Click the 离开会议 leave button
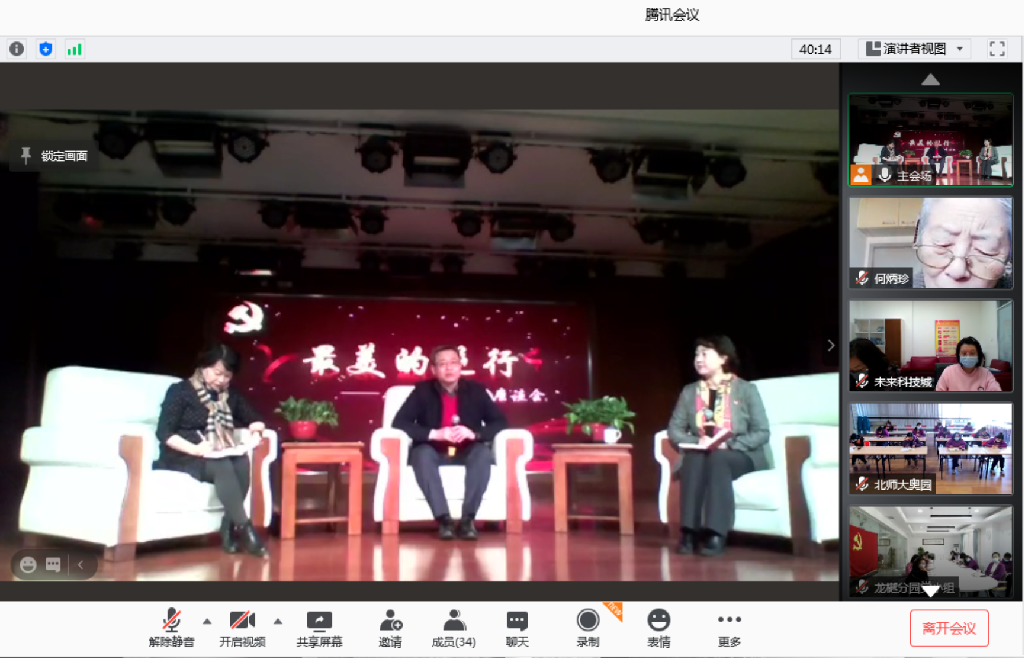1025x659 pixels. coord(949,628)
